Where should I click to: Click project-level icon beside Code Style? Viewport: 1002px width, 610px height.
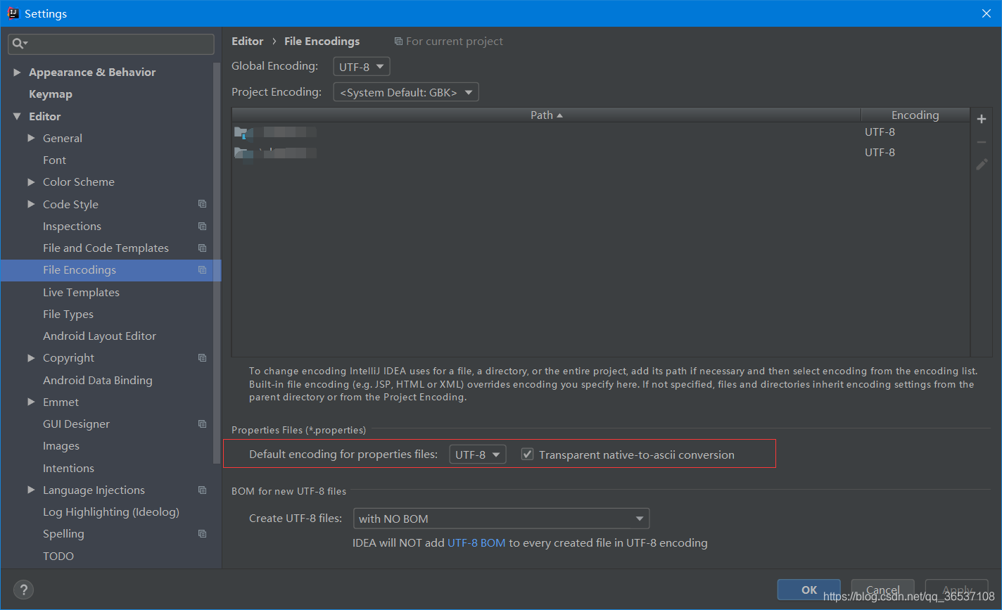click(203, 204)
